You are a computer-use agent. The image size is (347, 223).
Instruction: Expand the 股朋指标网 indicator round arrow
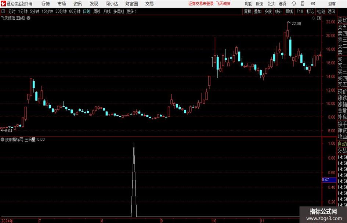pyautogui.click(x=3, y=139)
